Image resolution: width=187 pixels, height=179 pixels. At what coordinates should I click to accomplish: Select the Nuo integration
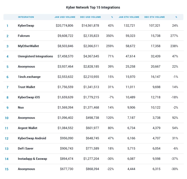21,107
